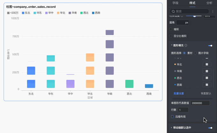Click the 圆角 px input field

pyautogui.click(x=182, y=23)
